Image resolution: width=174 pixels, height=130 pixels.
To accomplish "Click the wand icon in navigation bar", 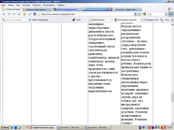I will point(30,14).
